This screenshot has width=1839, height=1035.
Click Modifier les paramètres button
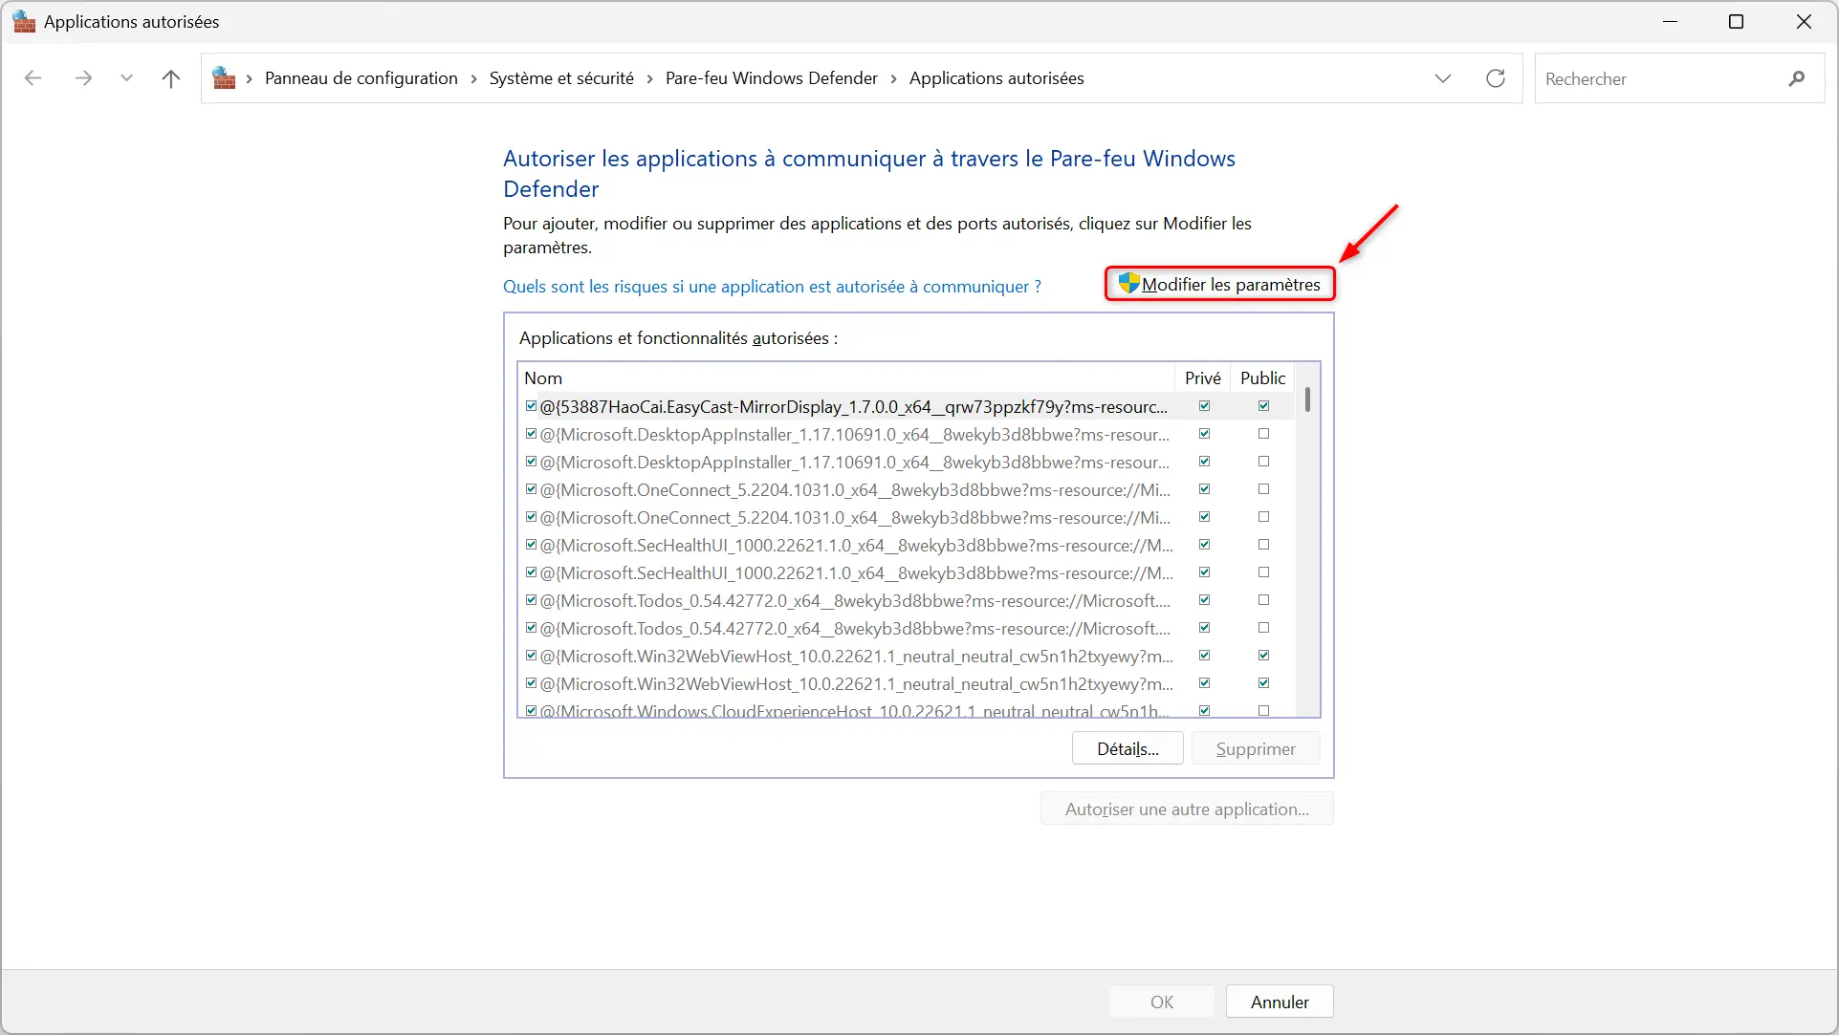pyautogui.click(x=1219, y=284)
